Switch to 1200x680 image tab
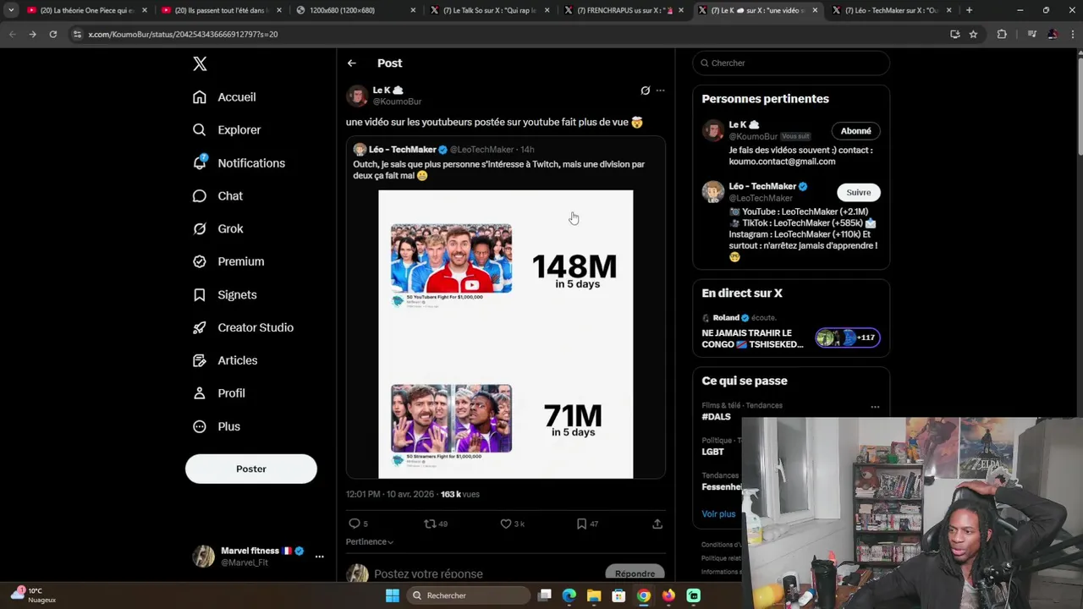 click(x=355, y=10)
